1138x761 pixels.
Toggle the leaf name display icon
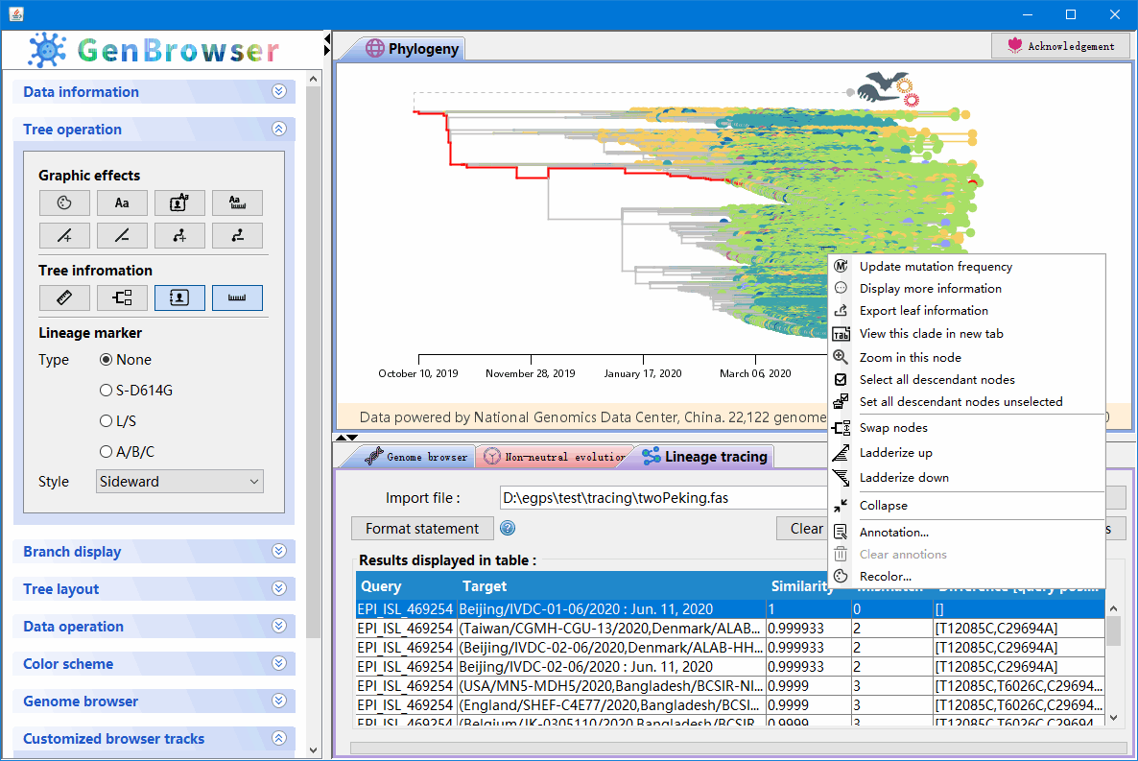tap(179, 297)
